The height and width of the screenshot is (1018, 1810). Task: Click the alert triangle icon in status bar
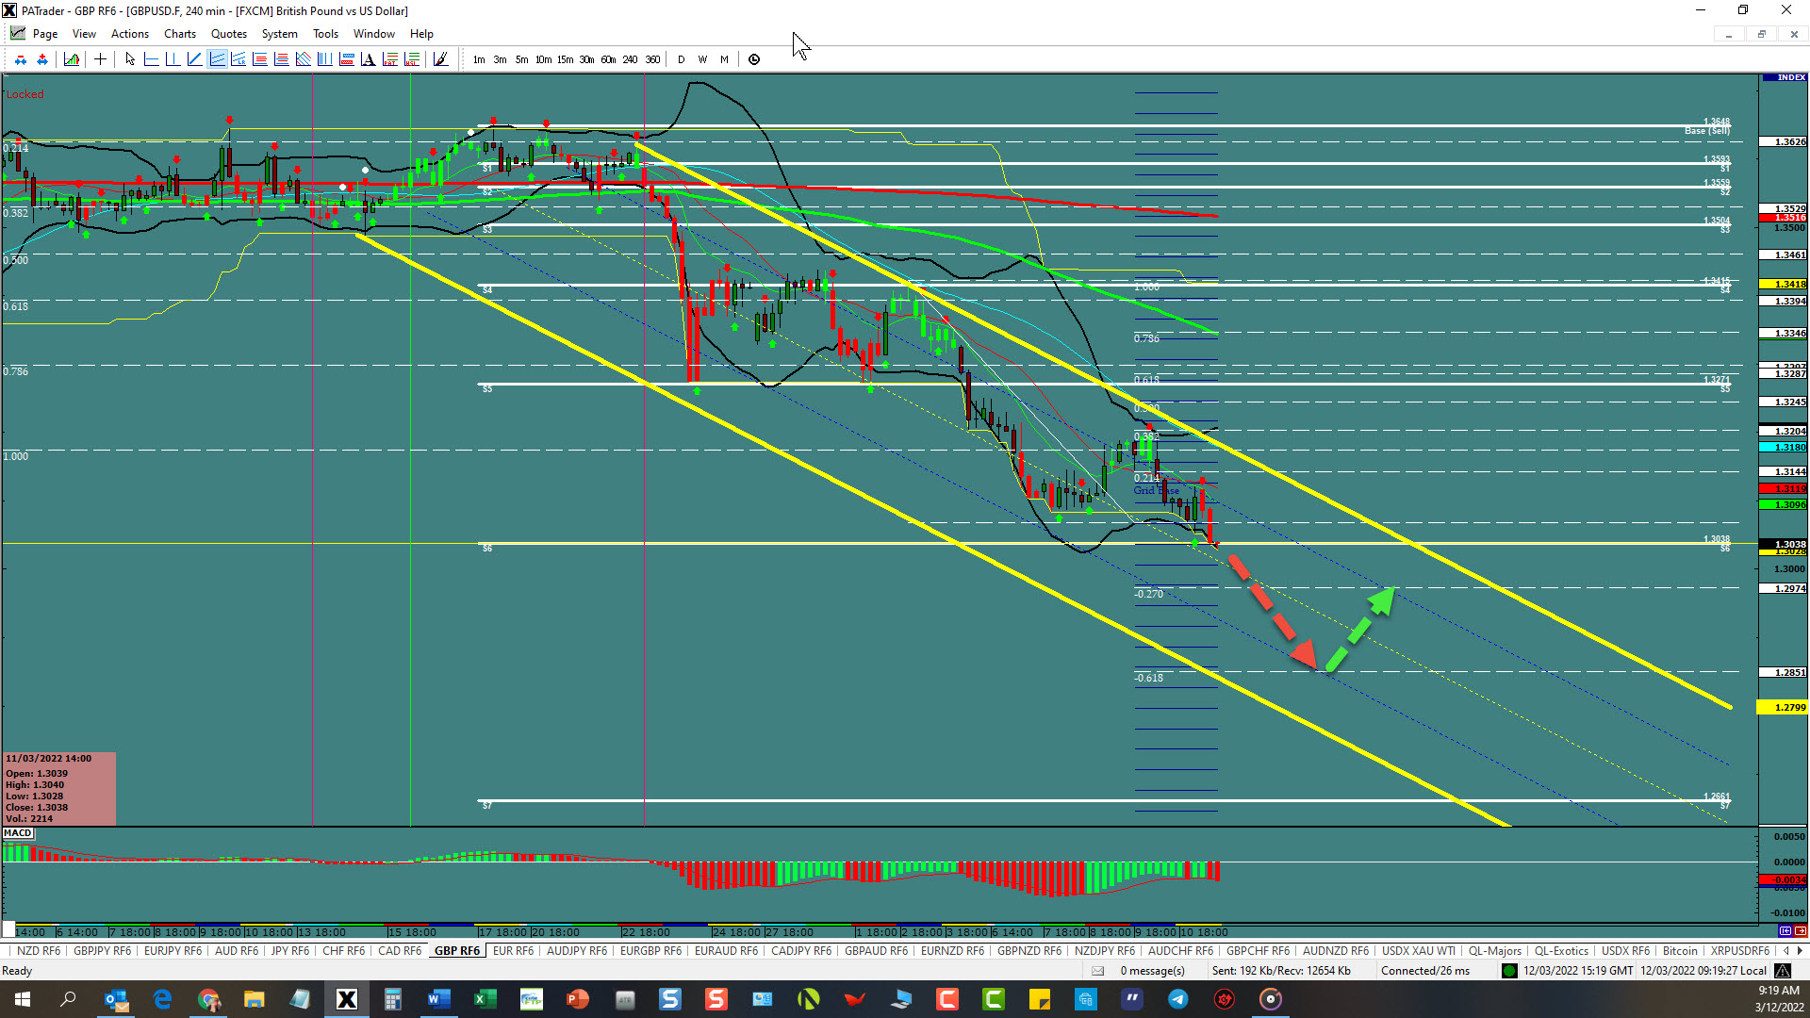(x=1783, y=971)
